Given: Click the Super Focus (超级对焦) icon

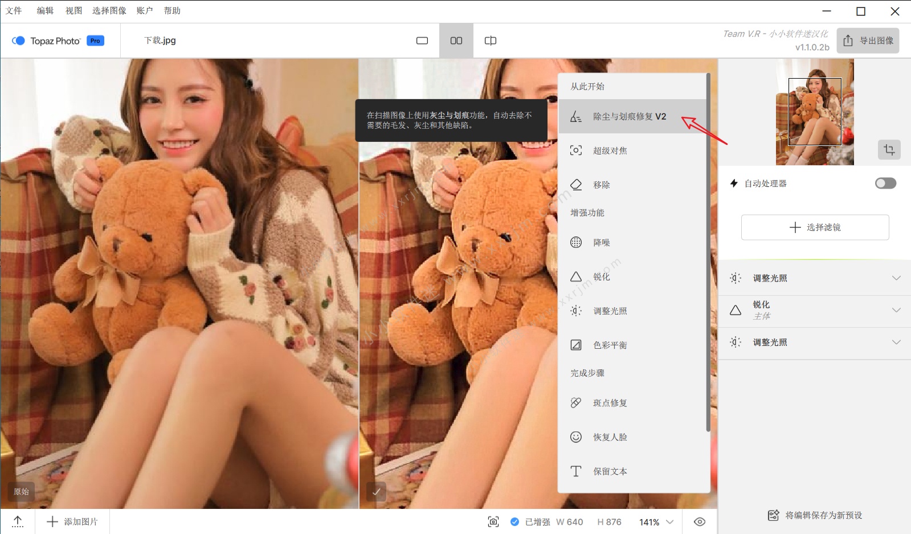Looking at the screenshot, I should pyautogui.click(x=576, y=150).
